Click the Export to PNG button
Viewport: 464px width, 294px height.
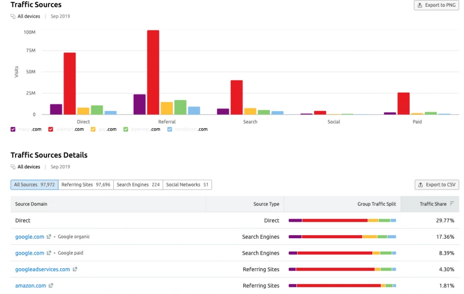click(436, 5)
